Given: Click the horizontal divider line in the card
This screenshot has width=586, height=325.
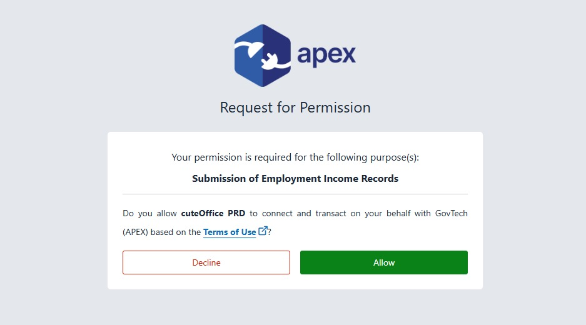Looking at the screenshot, I should coord(295,194).
